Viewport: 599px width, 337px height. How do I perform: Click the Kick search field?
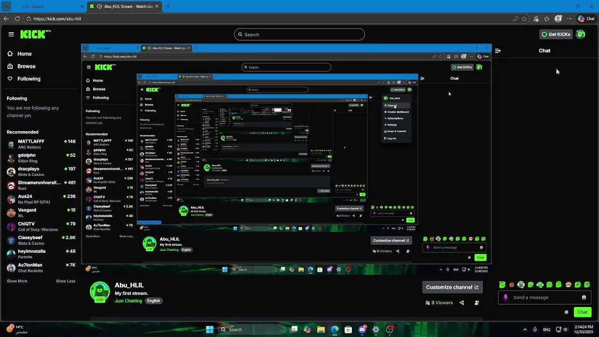click(299, 34)
